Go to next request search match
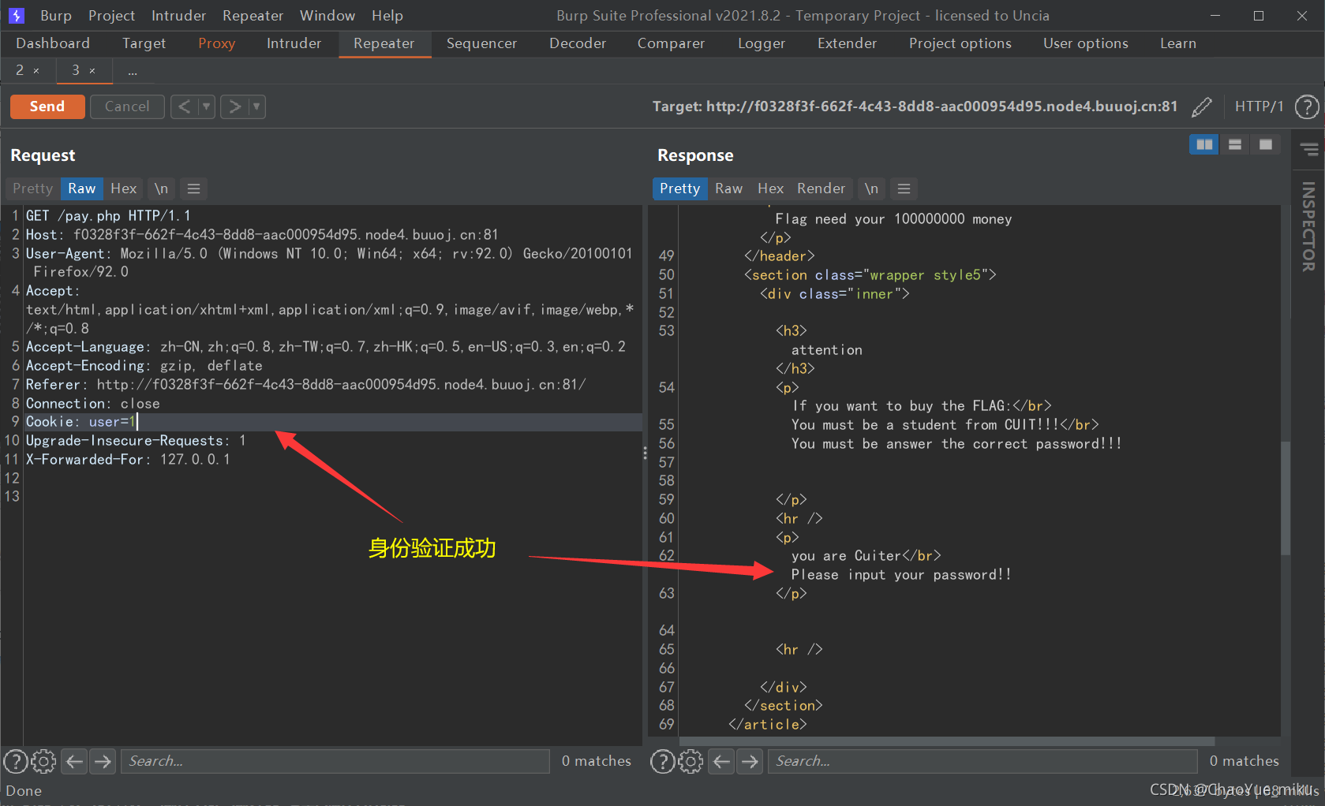The height and width of the screenshot is (806, 1325). tap(103, 761)
